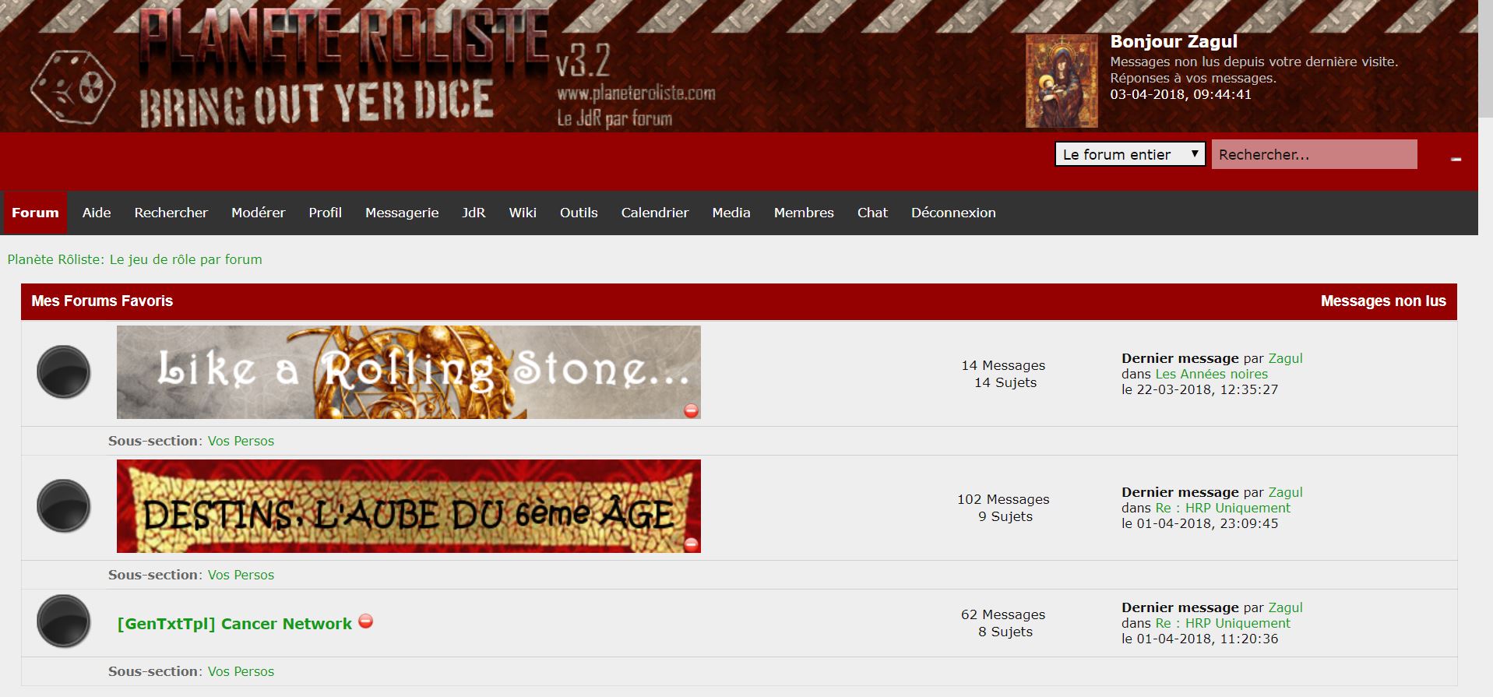This screenshot has height=697, width=1493.
Task: Click the Destins forum round status icon
Action: point(64,506)
